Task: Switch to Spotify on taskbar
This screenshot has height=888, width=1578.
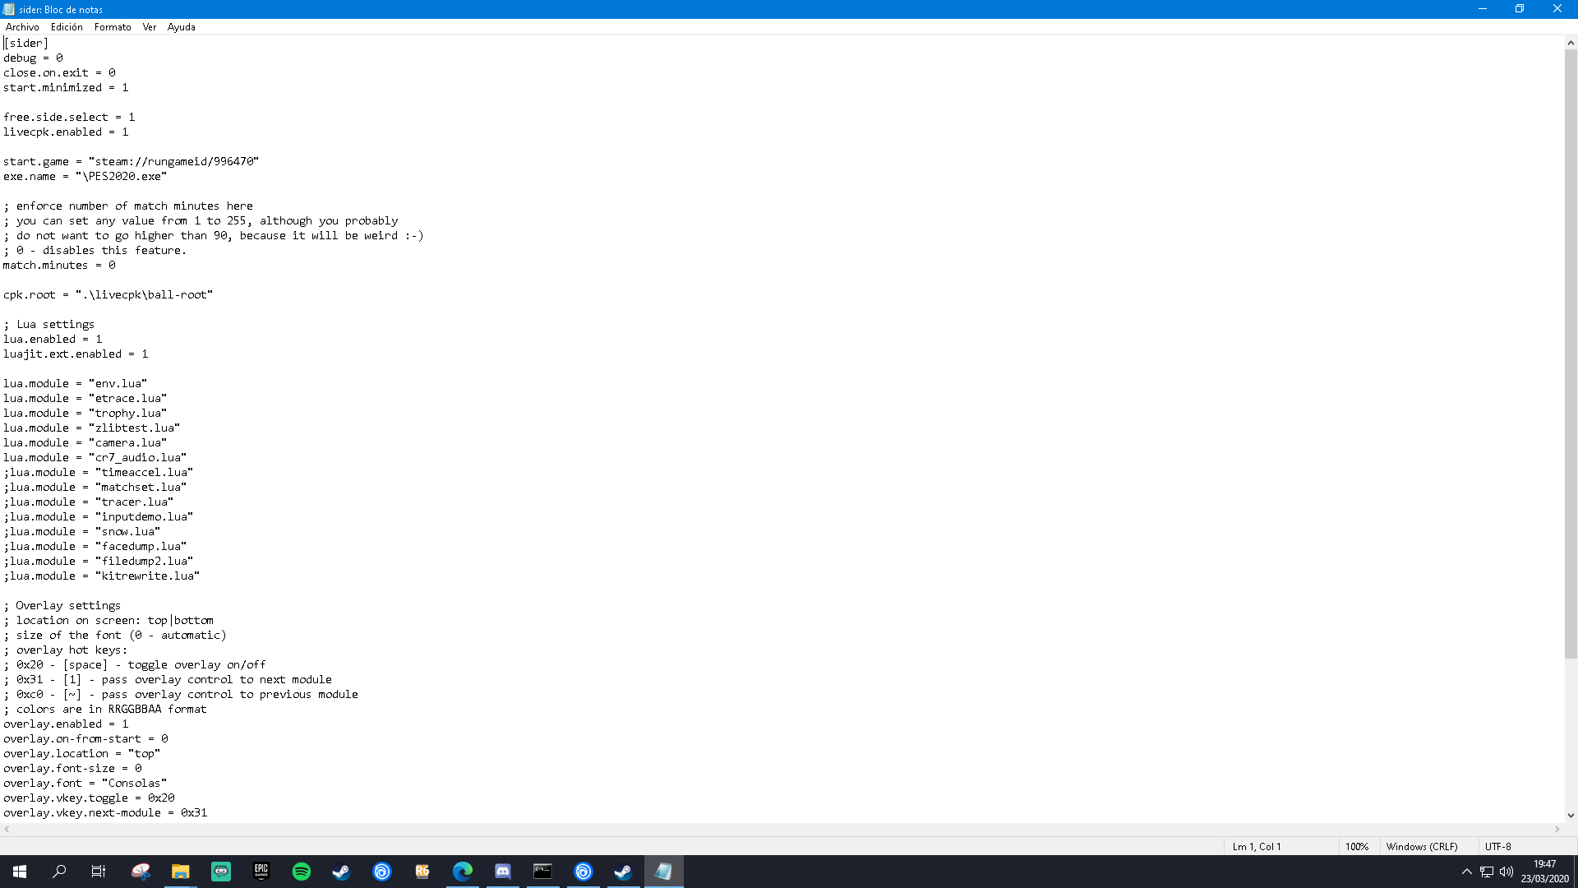Action: click(x=302, y=872)
